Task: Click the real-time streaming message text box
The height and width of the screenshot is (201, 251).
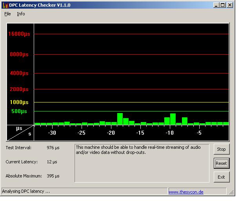Action: tap(142, 163)
